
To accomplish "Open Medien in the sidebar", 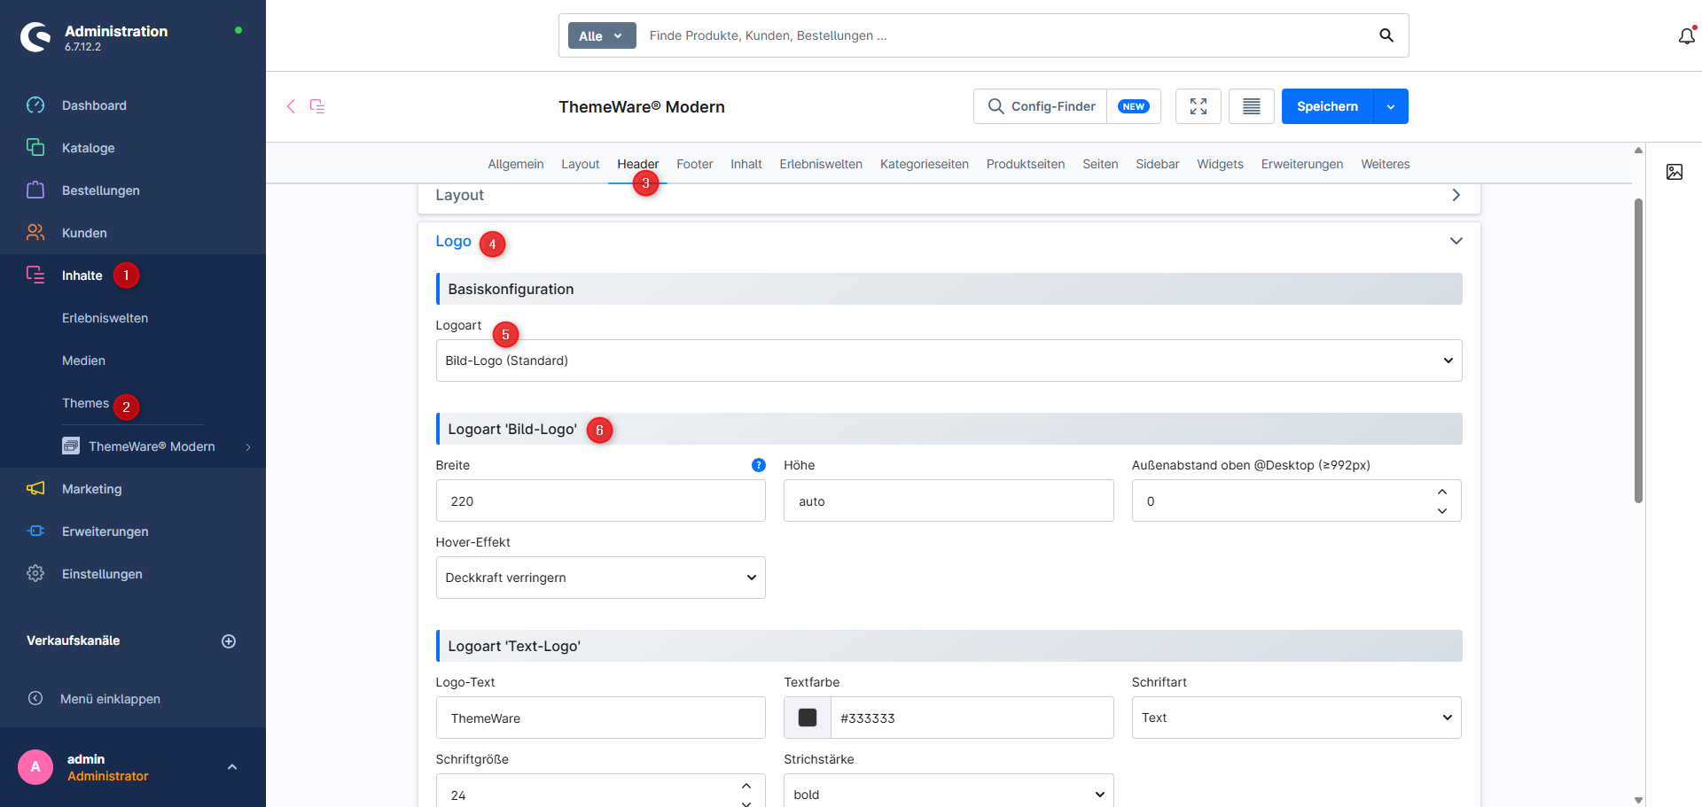I will (x=83, y=361).
